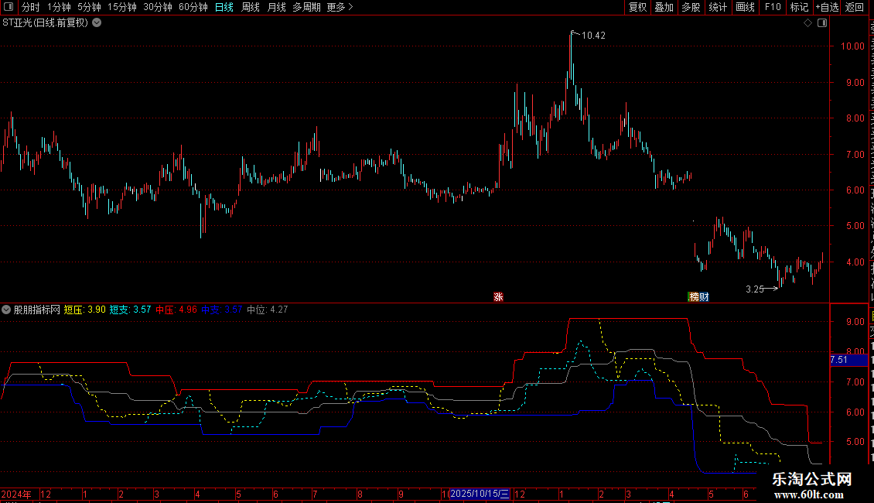
Task: Click the 标记 mark button
Action: (x=799, y=7)
